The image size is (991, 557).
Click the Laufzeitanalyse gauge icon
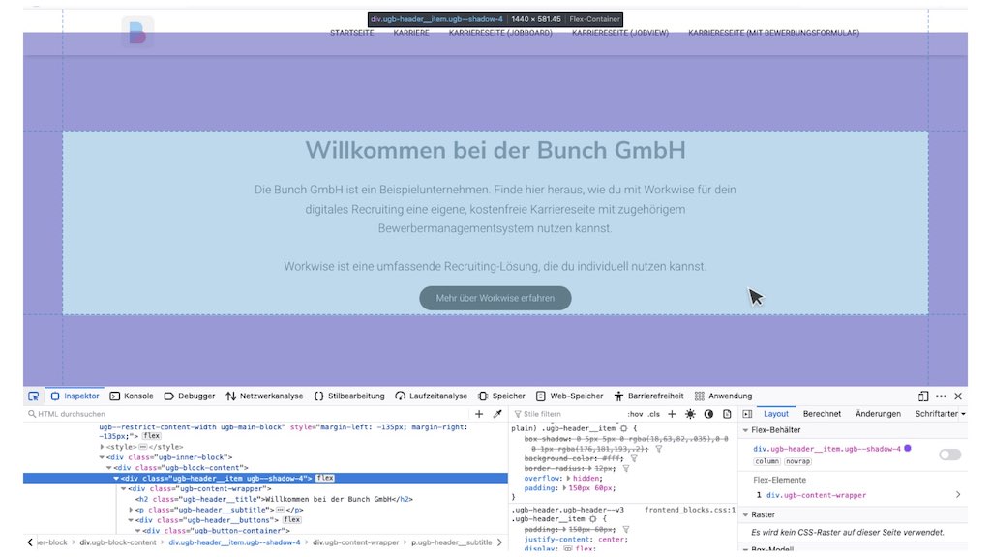coord(400,396)
